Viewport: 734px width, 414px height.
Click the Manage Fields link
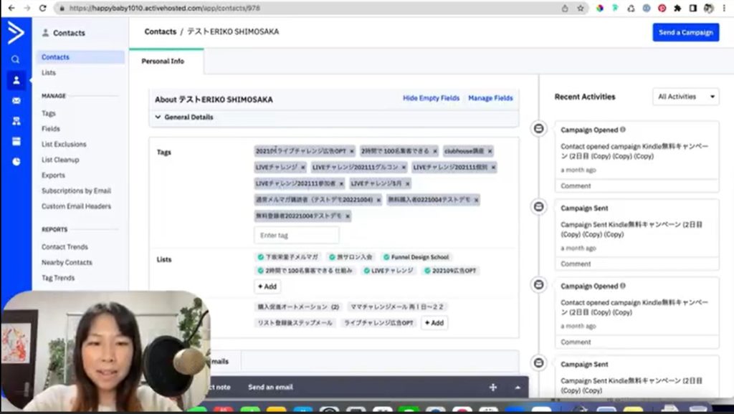click(x=490, y=98)
